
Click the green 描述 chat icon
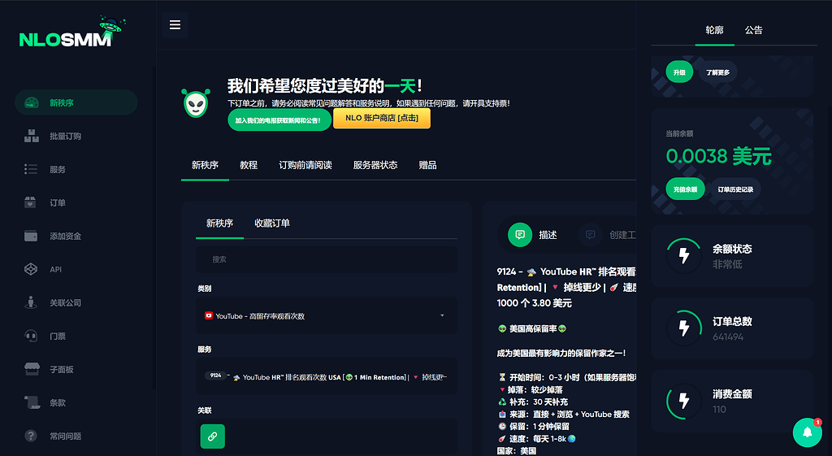(520, 235)
